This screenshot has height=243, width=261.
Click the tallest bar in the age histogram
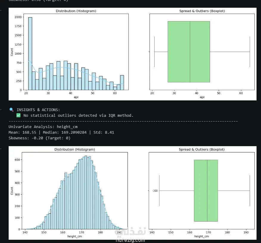(30, 53)
